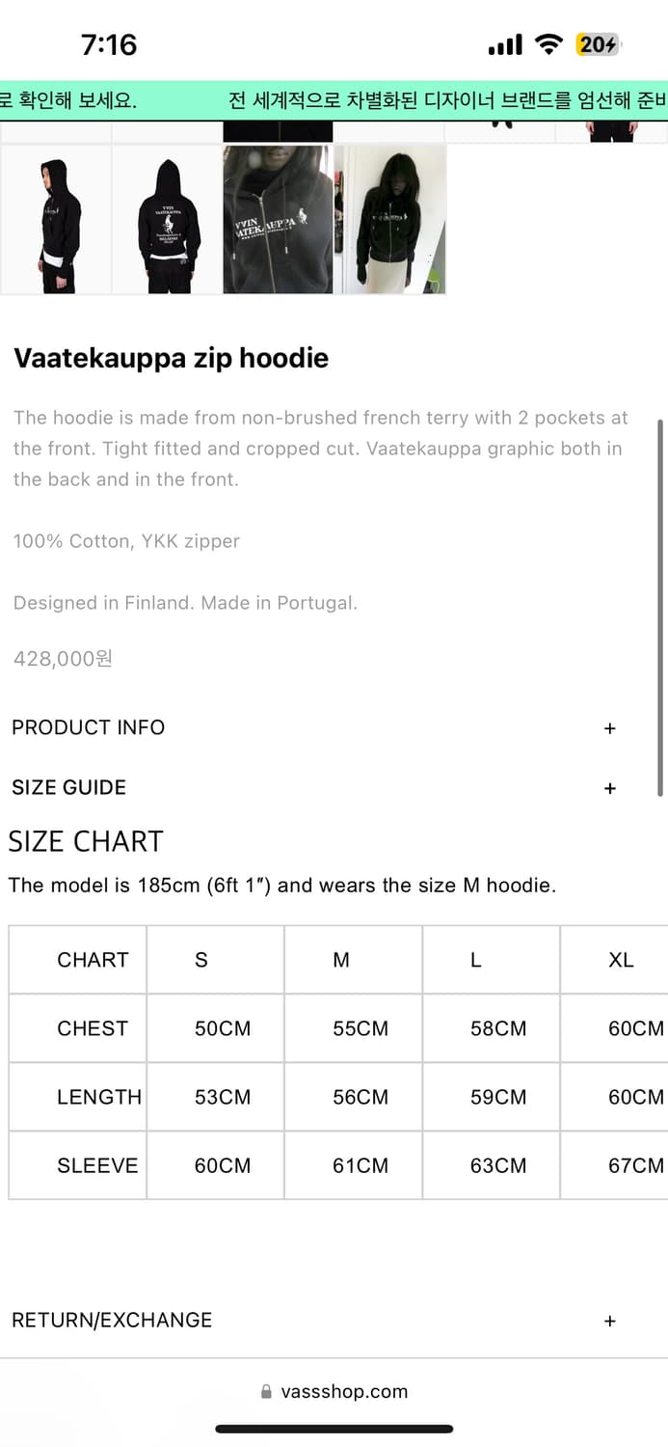The width and height of the screenshot is (668, 1447).
Task: Click the page scrollbar on right edge
Action: pyautogui.click(x=660, y=608)
